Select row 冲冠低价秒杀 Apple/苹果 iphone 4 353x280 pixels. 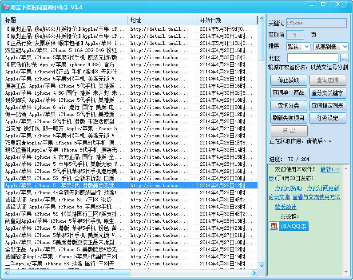pos(131,64)
